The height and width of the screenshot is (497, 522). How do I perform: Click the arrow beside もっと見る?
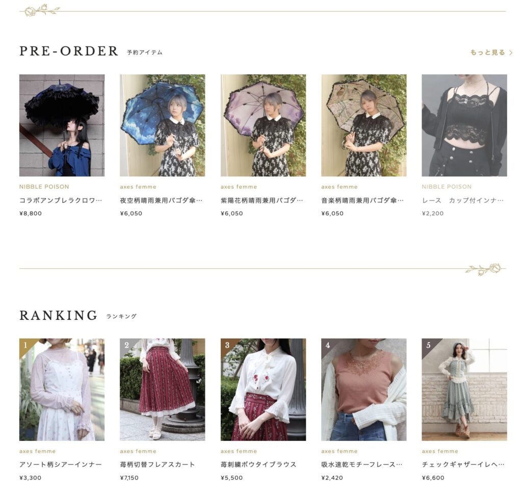[511, 52]
